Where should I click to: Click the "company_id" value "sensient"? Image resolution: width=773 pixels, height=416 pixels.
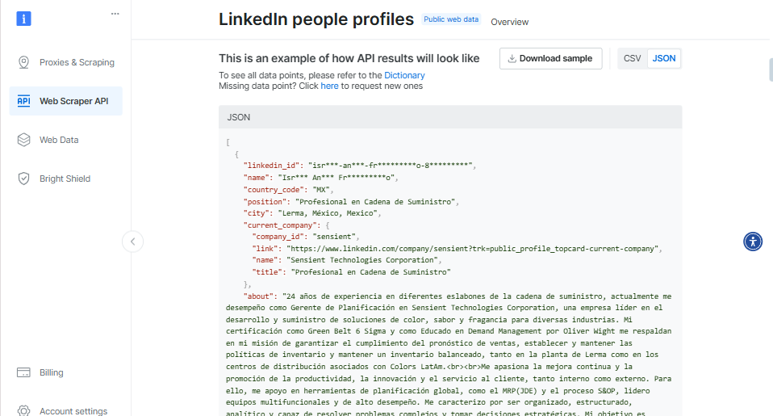[334, 237]
